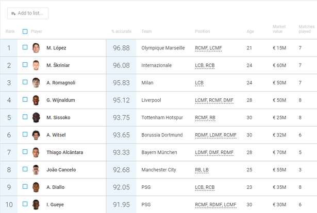Click the Borussia Dortmund team name
The width and height of the screenshot is (317, 213).
pyautogui.click(x=162, y=135)
